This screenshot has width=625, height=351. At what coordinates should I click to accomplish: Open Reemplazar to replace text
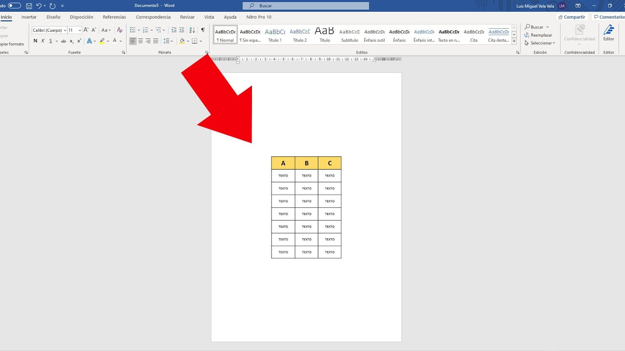[x=538, y=35]
